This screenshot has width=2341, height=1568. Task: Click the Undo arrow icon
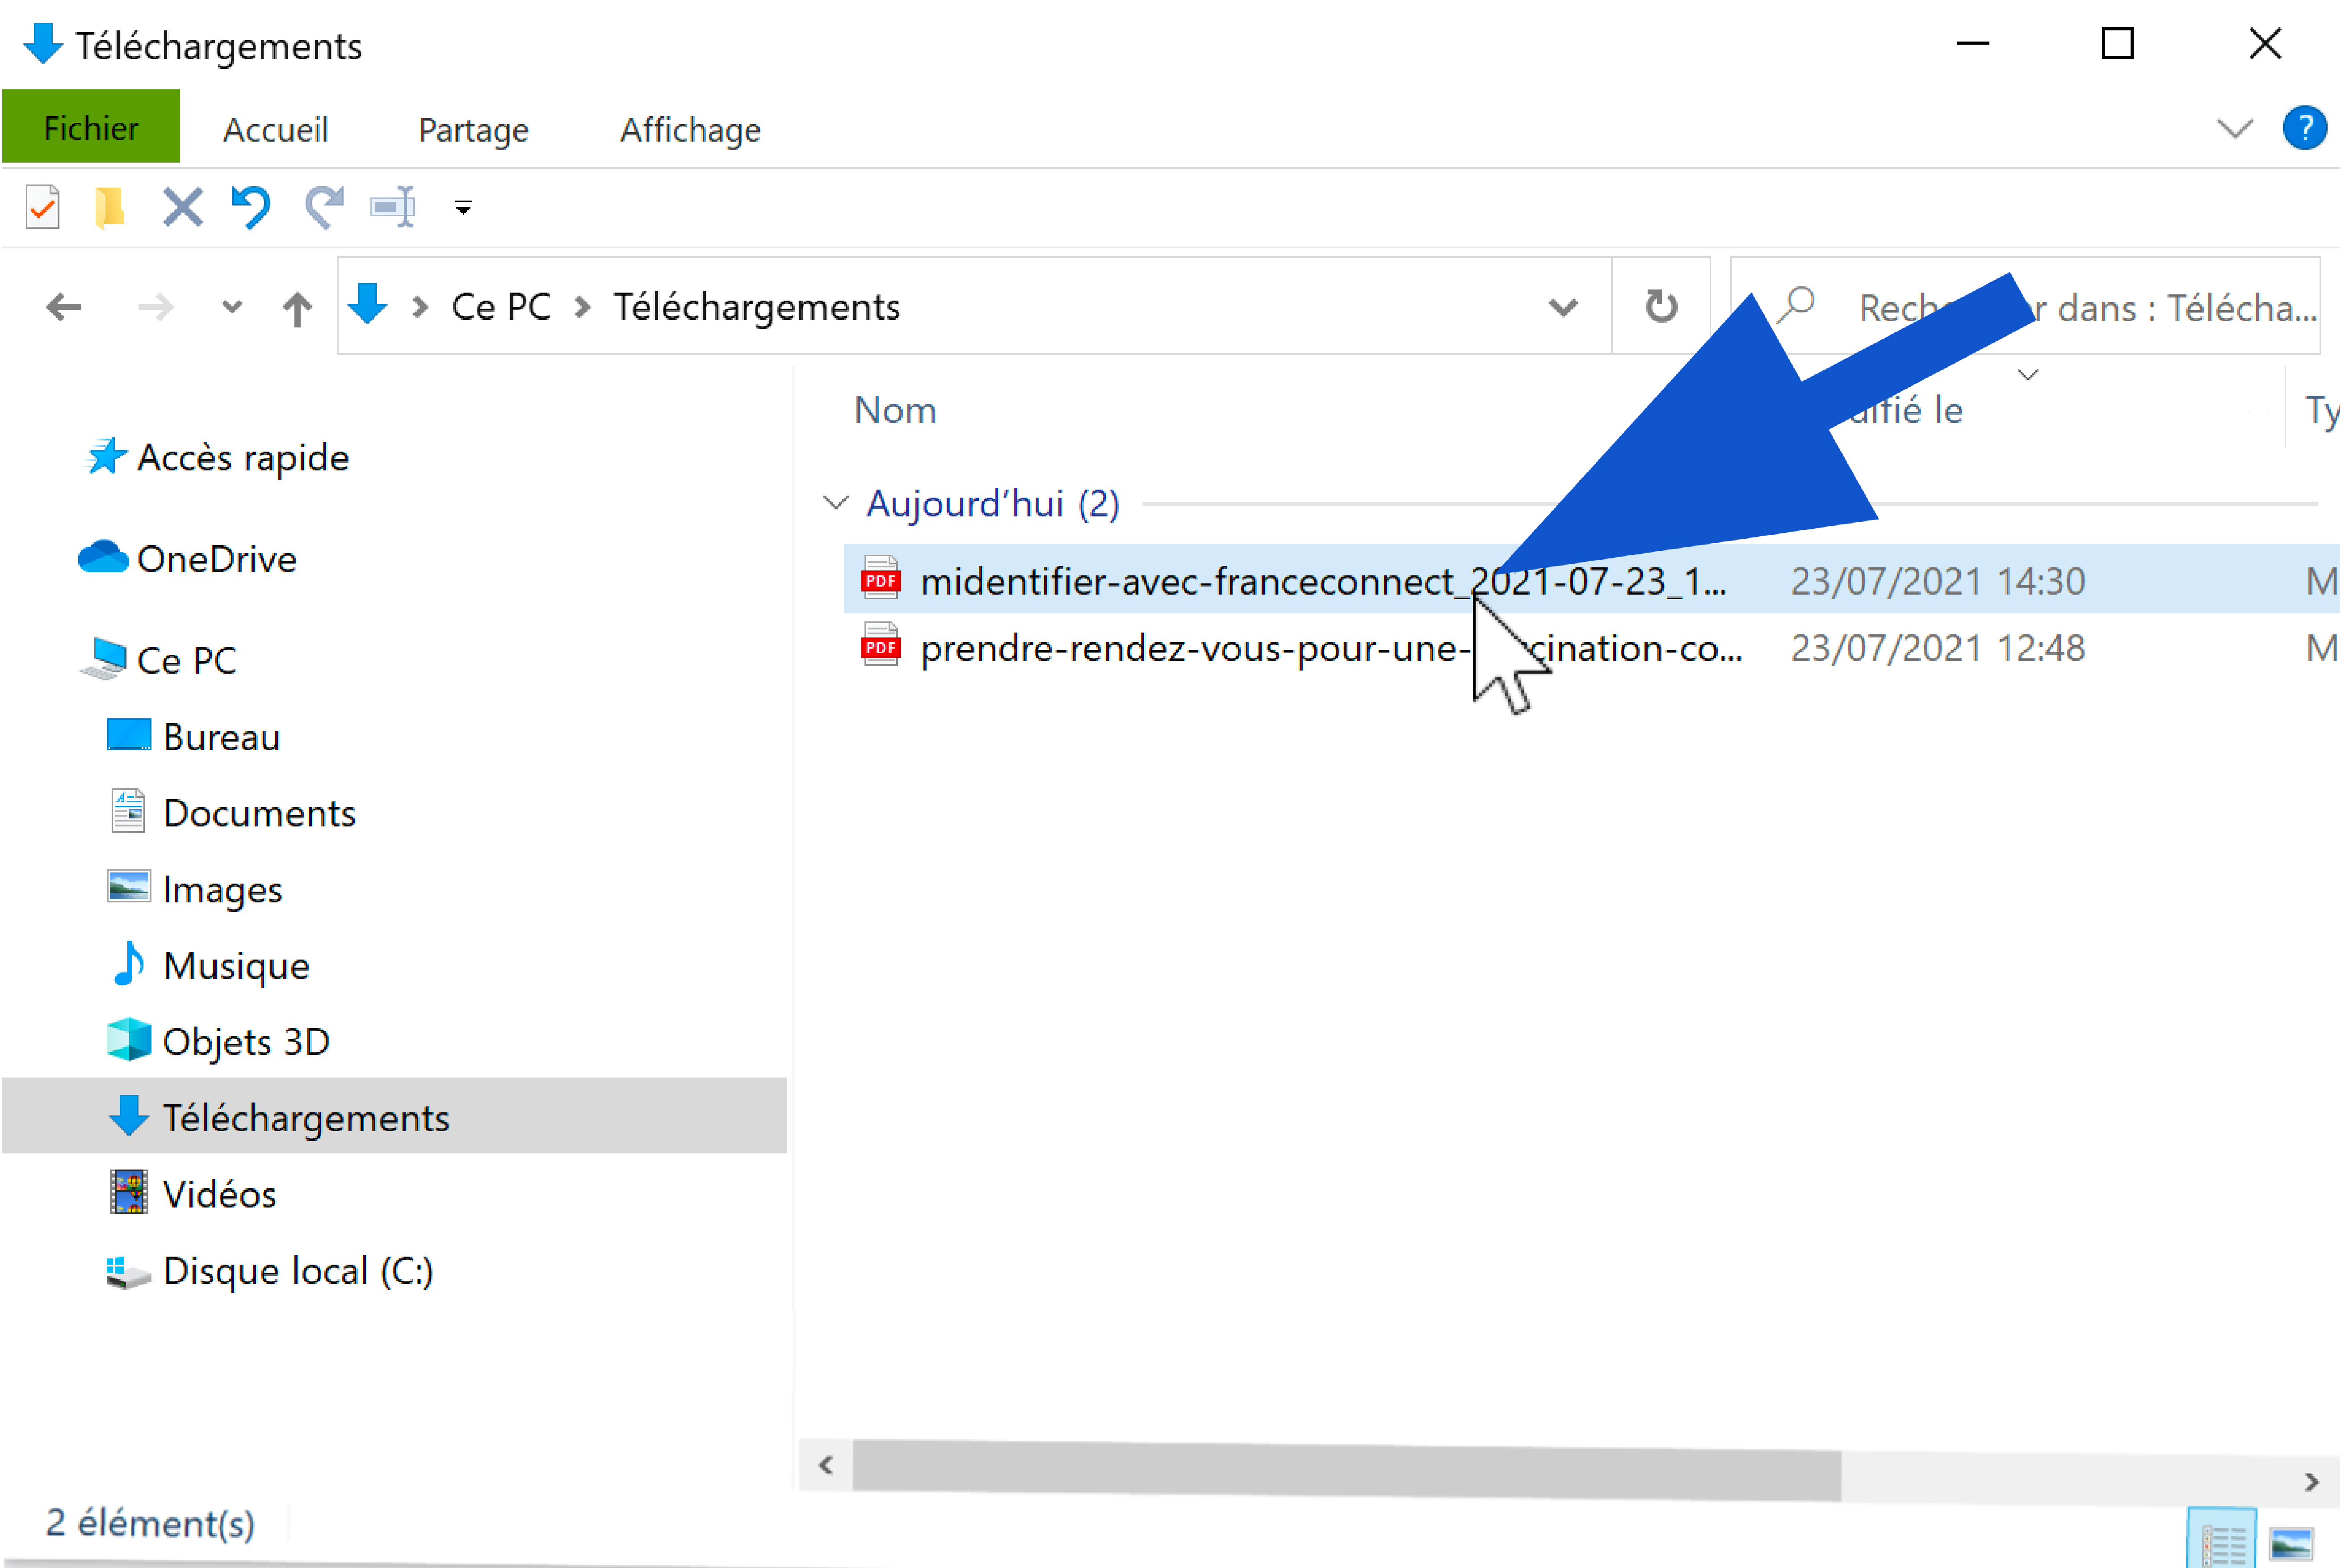coord(251,208)
